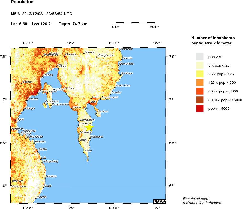Image resolution: width=242 pixels, height=209 pixels.
Task: Click the 'La Union' town label
Action: (x=85, y=124)
